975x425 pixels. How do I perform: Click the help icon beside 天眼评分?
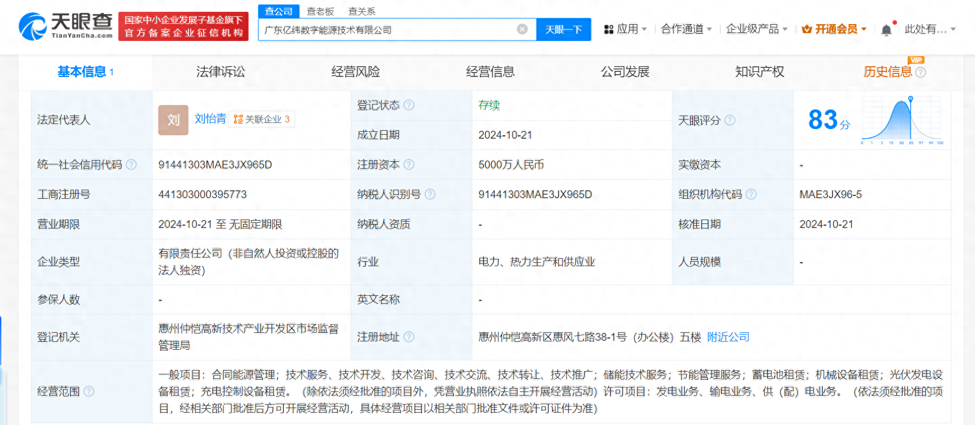[730, 120]
